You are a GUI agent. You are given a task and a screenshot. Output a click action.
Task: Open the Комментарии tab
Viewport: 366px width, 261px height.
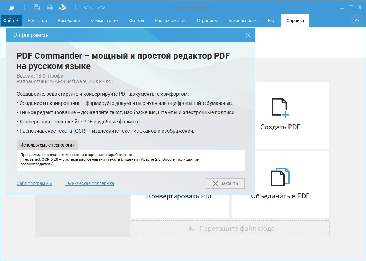pos(104,21)
